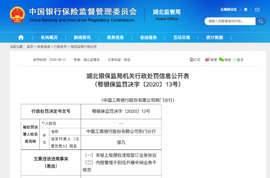The width and height of the screenshot is (270, 178).
Task: Open the 统计数据 navigation item
Action: pos(214,37)
